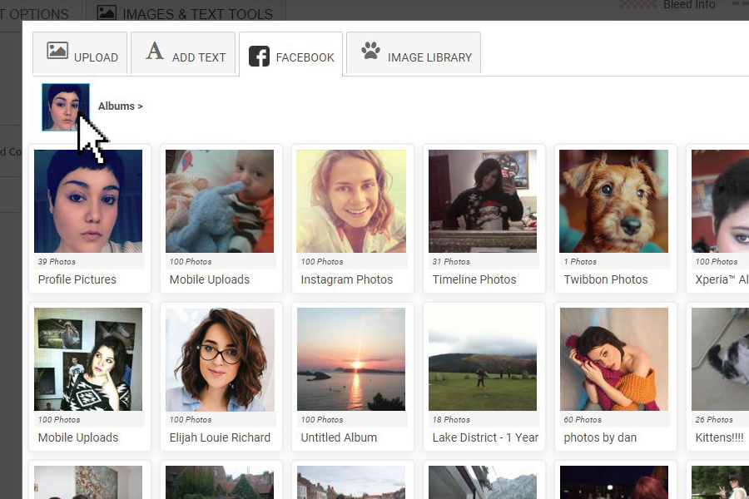Screen dimensions: 749x499
Task: Click the Untitled Album title text
Action: (x=339, y=437)
